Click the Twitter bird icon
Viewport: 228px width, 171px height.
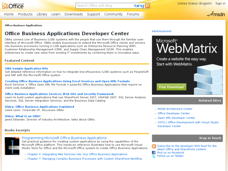pyautogui.click(x=154, y=156)
